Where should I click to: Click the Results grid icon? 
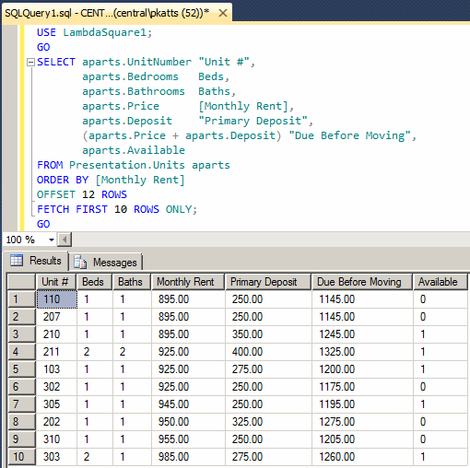pyautogui.click(x=17, y=261)
